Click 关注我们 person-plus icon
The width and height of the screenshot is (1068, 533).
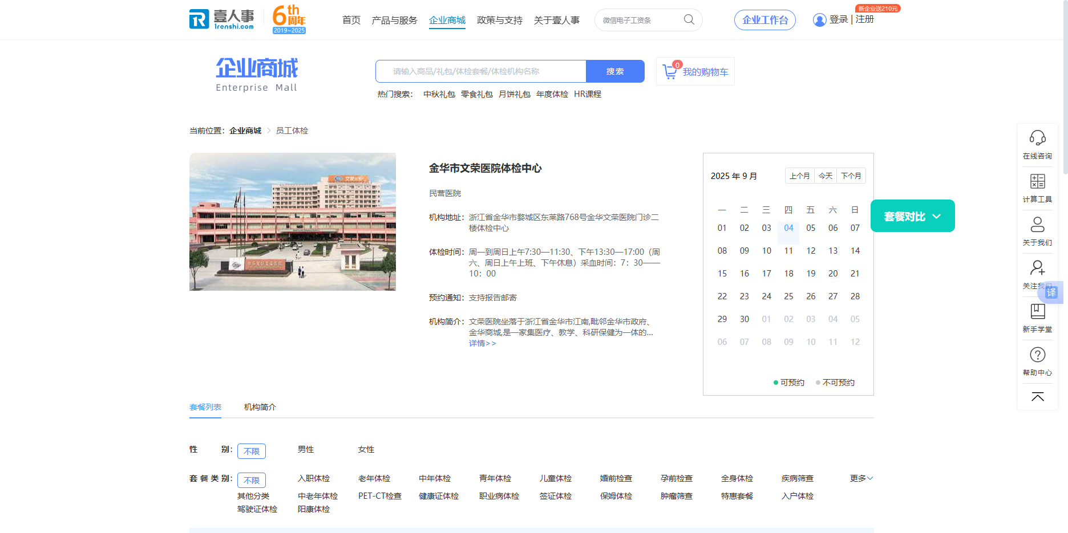pyautogui.click(x=1037, y=268)
